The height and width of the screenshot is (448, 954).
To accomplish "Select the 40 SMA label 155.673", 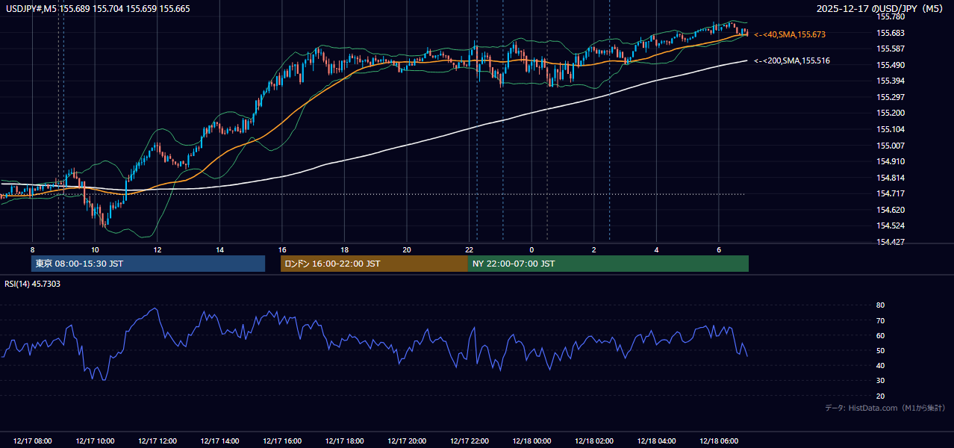I will [x=790, y=34].
